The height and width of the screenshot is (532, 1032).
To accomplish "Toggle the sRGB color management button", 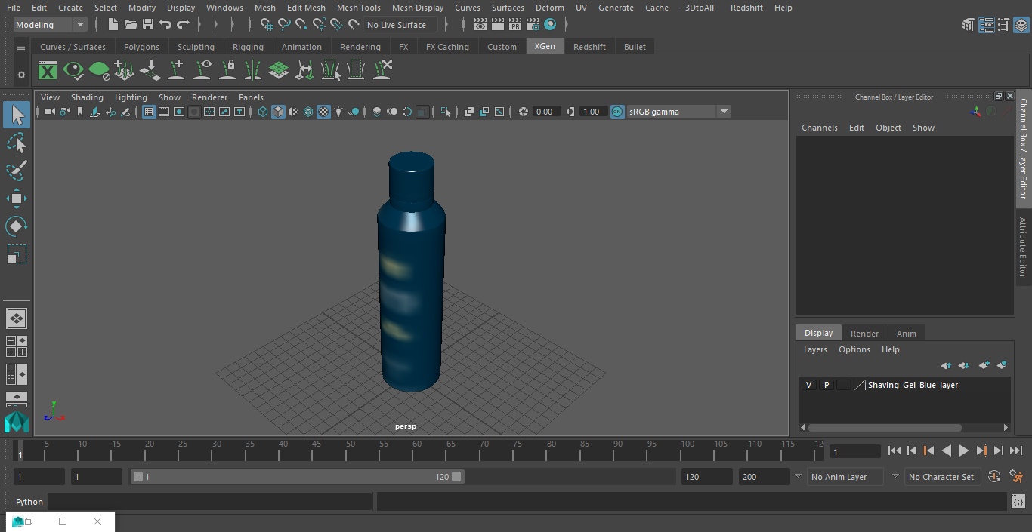I will pyautogui.click(x=617, y=112).
